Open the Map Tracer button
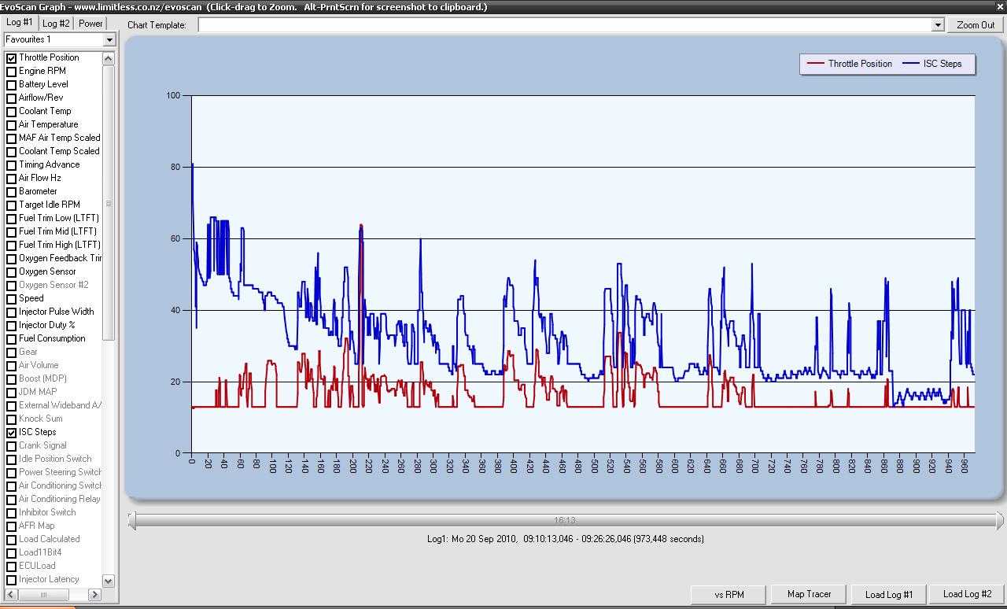The image size is (1007, 609). point(809,594)
